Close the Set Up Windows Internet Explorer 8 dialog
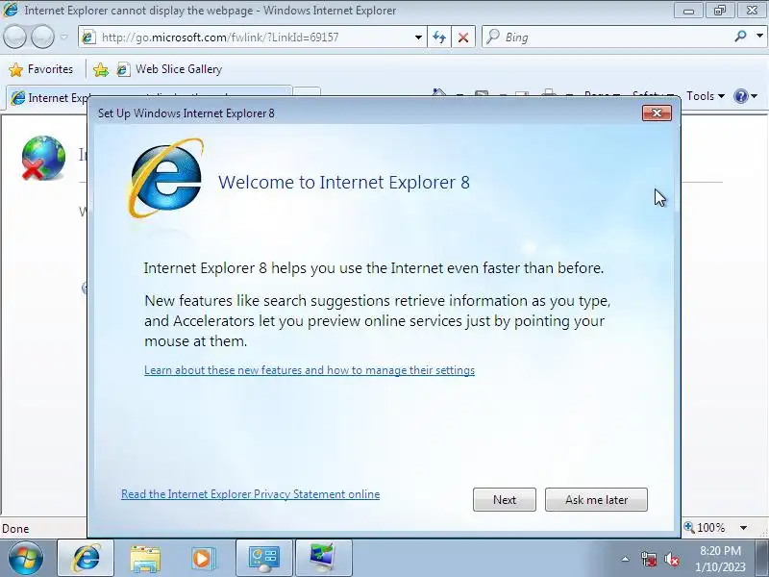 [x=657, y=113]
